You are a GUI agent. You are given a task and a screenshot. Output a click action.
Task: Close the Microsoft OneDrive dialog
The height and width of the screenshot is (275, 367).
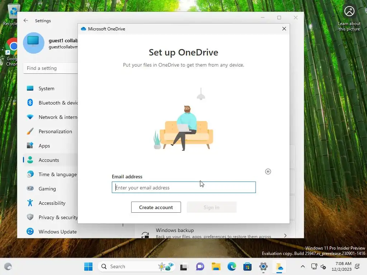[x=284, y=29]
